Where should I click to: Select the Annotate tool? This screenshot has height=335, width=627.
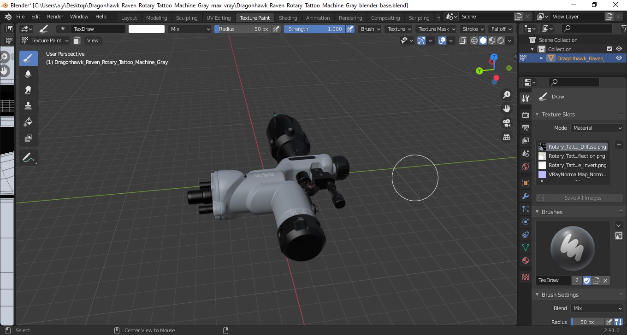click(x=29, y=157)
